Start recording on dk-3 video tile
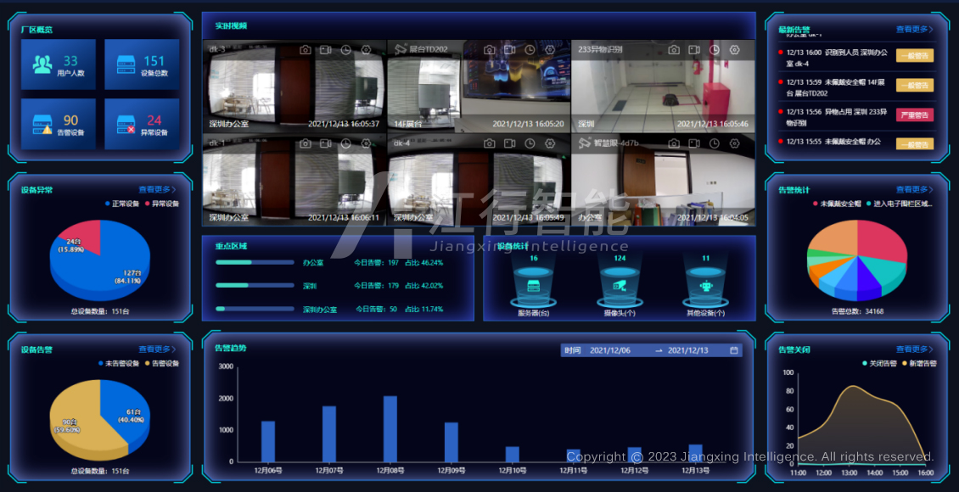The height and width of the screenshot is (492, 959). coord(325,49)
